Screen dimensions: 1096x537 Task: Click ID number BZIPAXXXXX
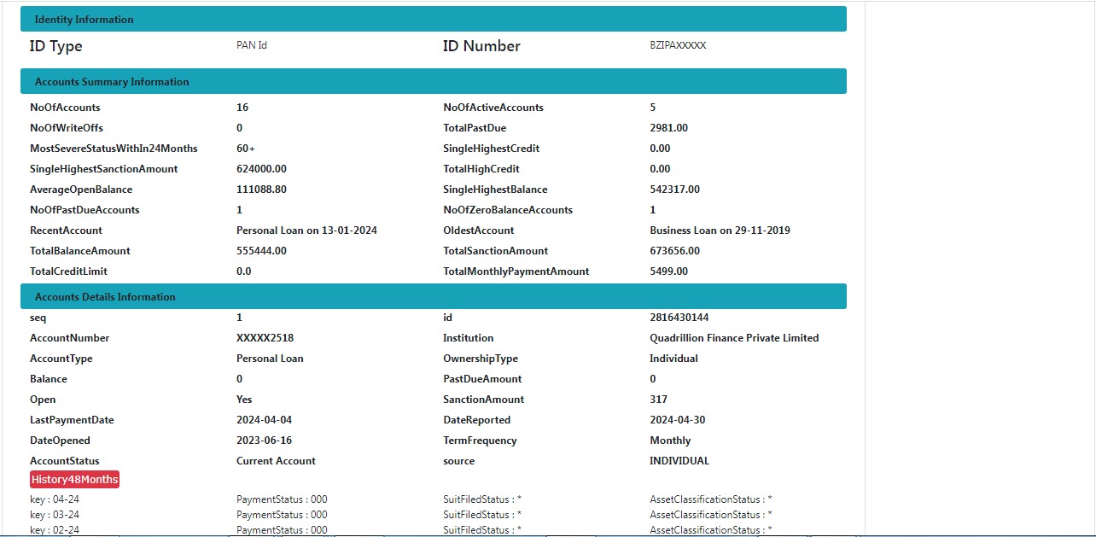point(678,45)
